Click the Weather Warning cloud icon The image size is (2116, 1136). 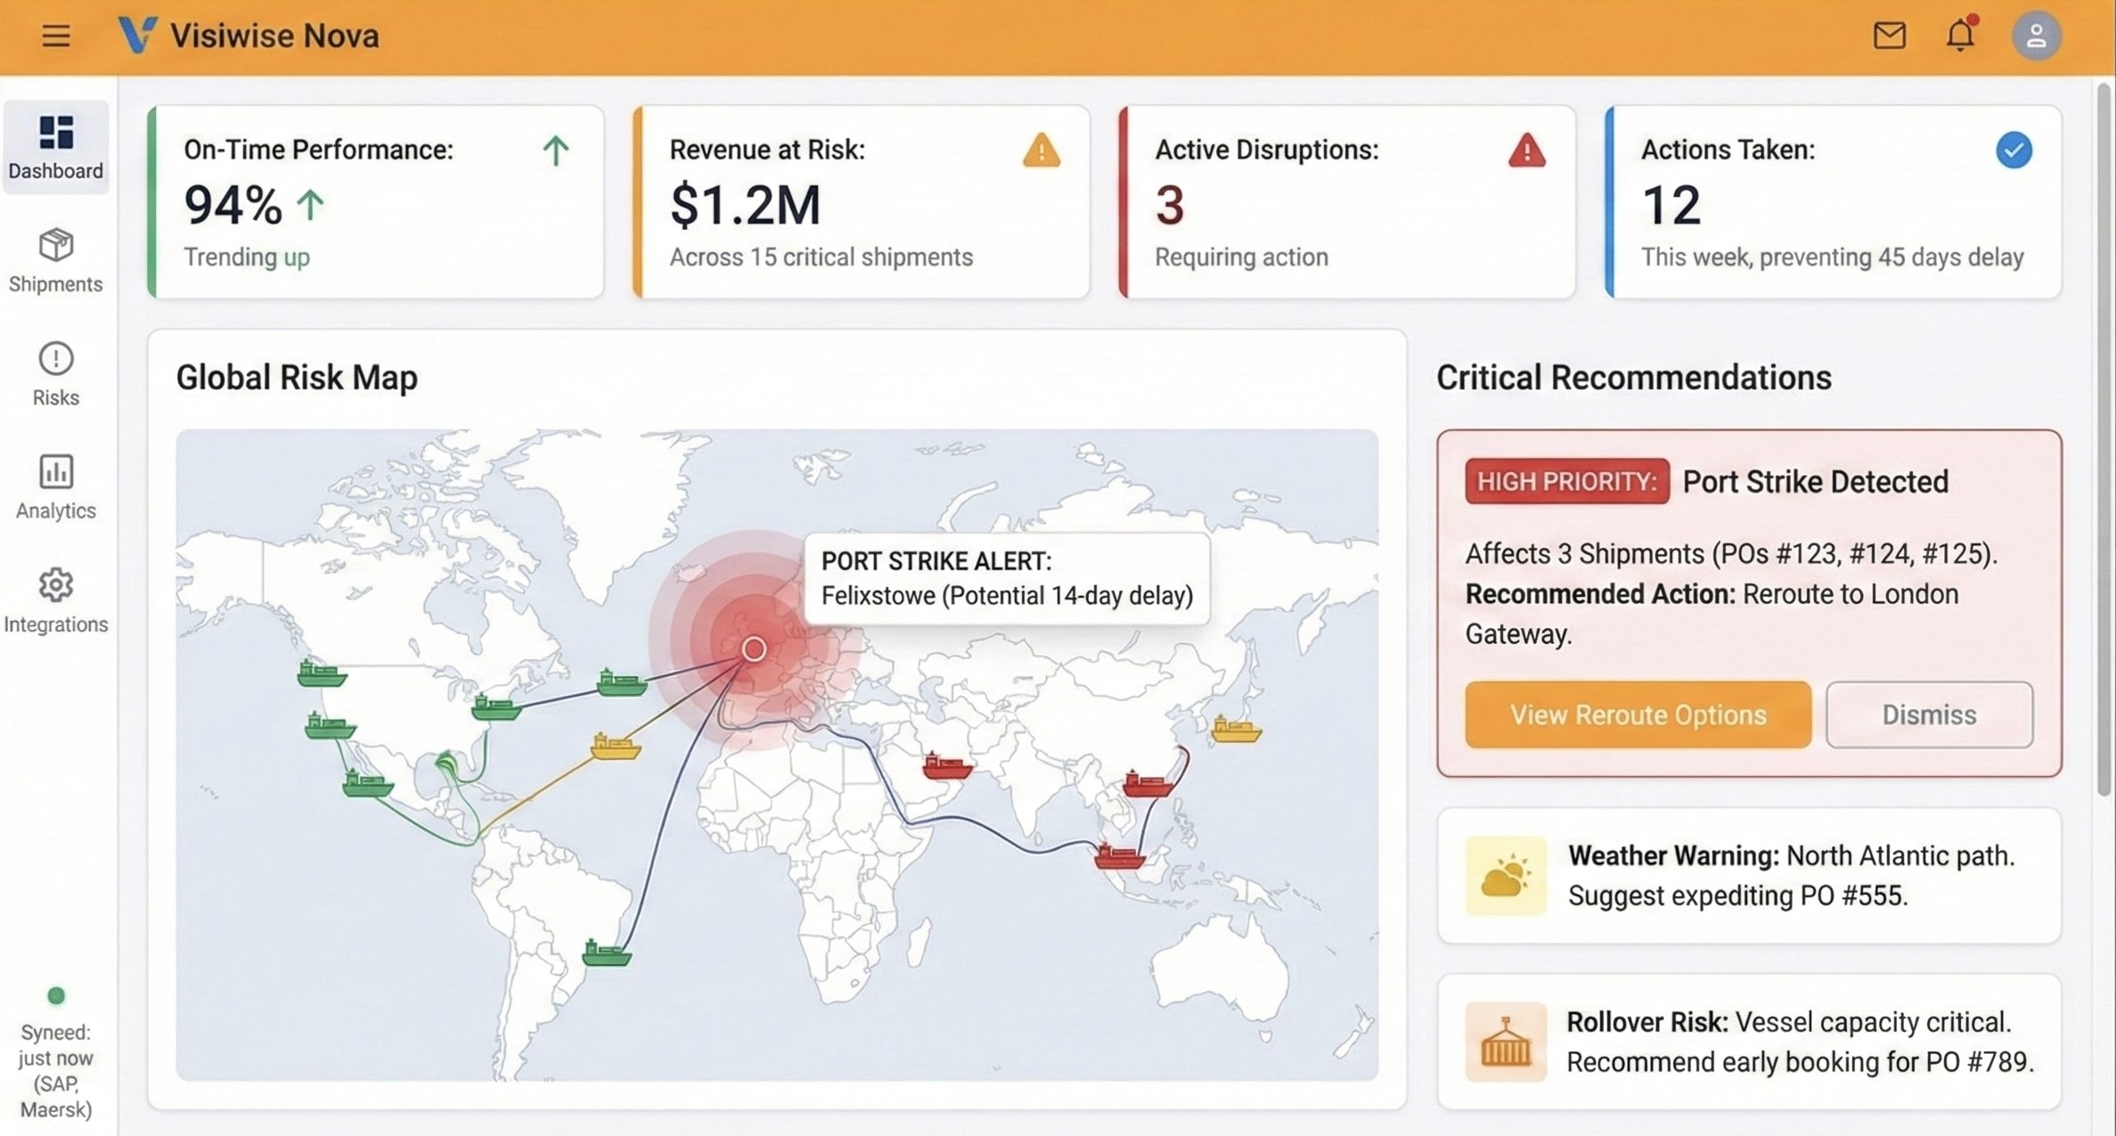tap(1506, 876)
